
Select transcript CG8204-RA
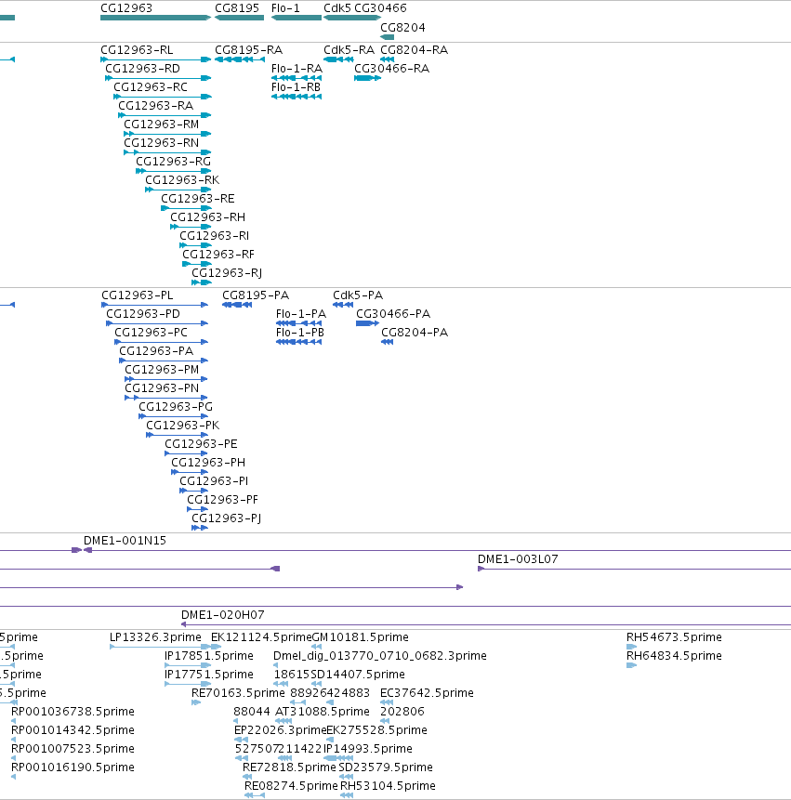(x=387, y=59)
